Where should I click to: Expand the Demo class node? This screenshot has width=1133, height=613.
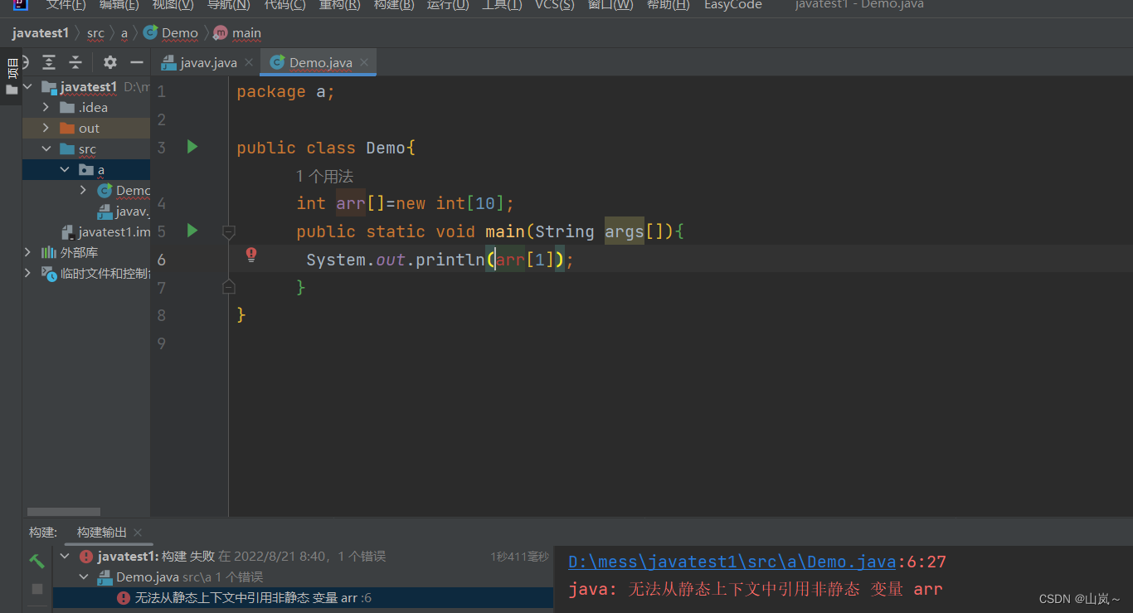click(x=83, y=191)
